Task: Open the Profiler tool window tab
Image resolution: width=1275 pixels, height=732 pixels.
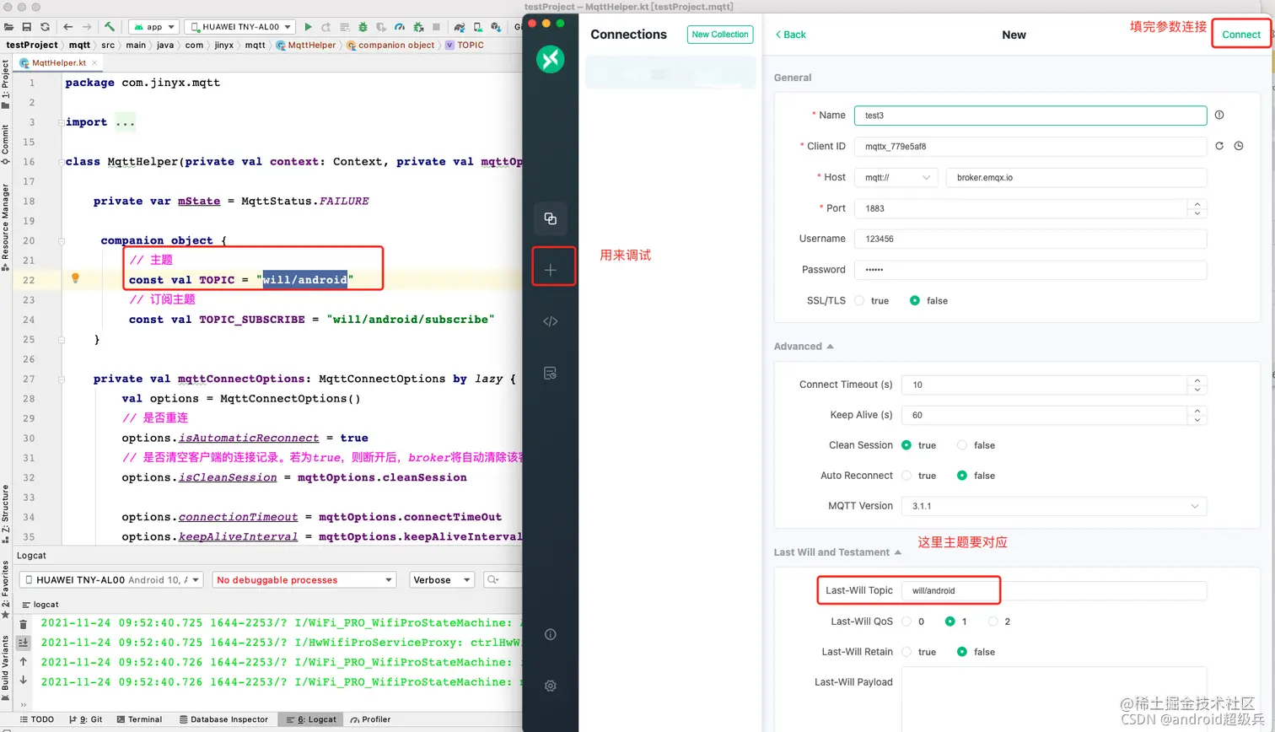Action: click(371, 719)
